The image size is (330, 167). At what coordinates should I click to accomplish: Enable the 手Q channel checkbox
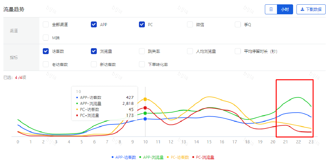(238, 25)
